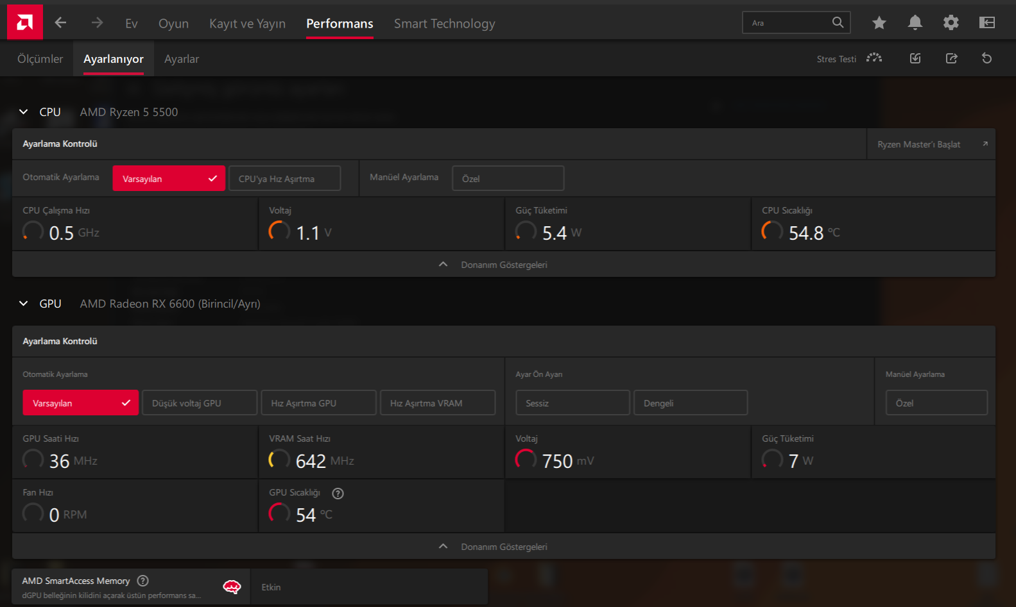1016x607 pixels.
Task: Switch to the Ölçümler tab
Action: pyautogui.click(x=40, y=58)
